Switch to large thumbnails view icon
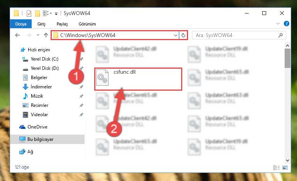 [285, 167]
